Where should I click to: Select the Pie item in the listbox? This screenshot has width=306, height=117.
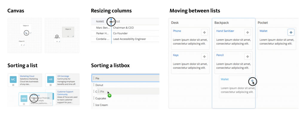point(125,78)
